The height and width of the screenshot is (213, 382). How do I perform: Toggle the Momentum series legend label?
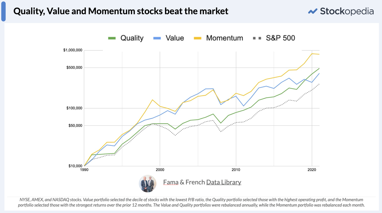click(224, 38)
